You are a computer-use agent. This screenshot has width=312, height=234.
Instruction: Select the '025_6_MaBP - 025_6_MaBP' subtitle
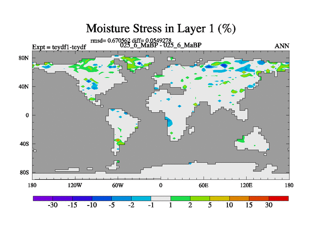point(161,45)
